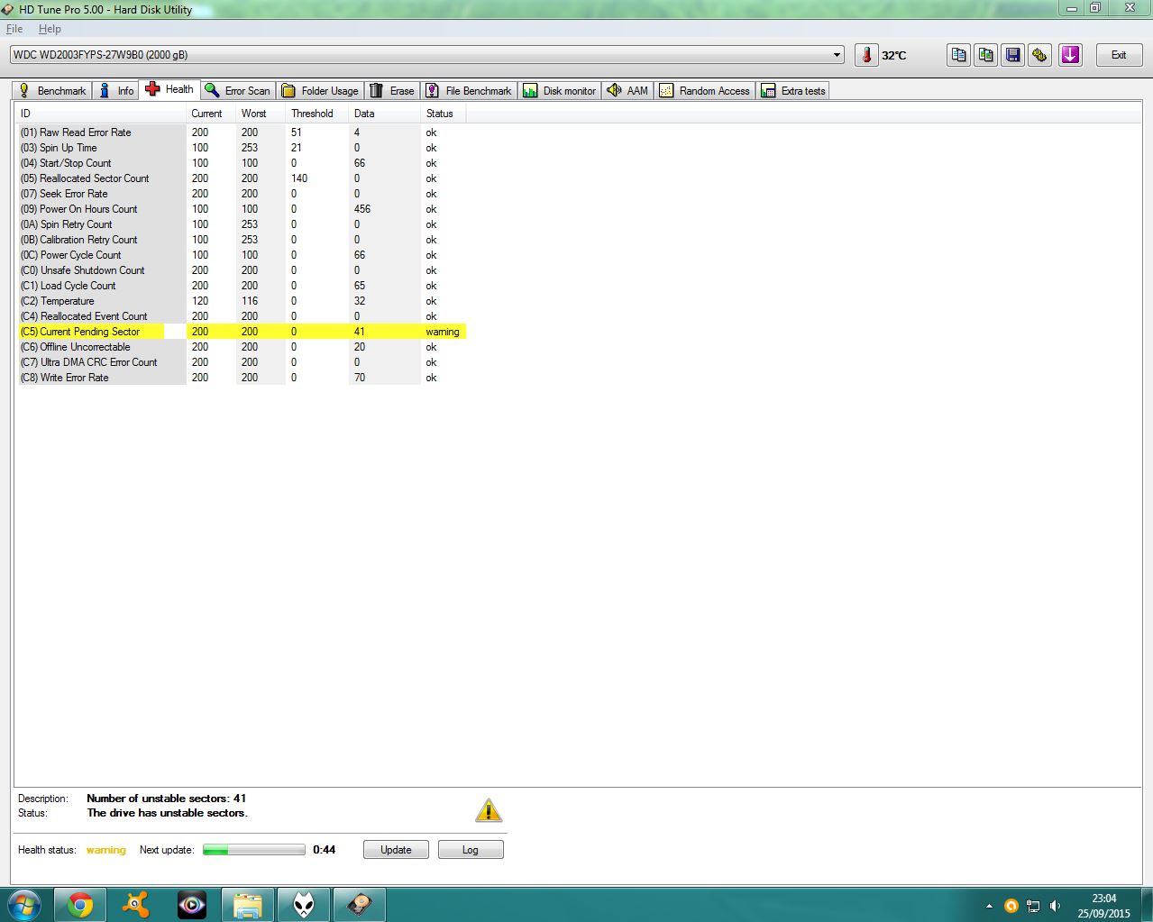Image resolution: width=1153 pixels, height=922 pixels.
Task: Switch to the Benchmark tab
Action: pyautogui.click(x=52, y=90)
